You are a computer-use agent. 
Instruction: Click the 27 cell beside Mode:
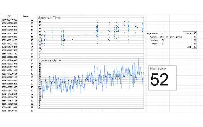(162, 44)
